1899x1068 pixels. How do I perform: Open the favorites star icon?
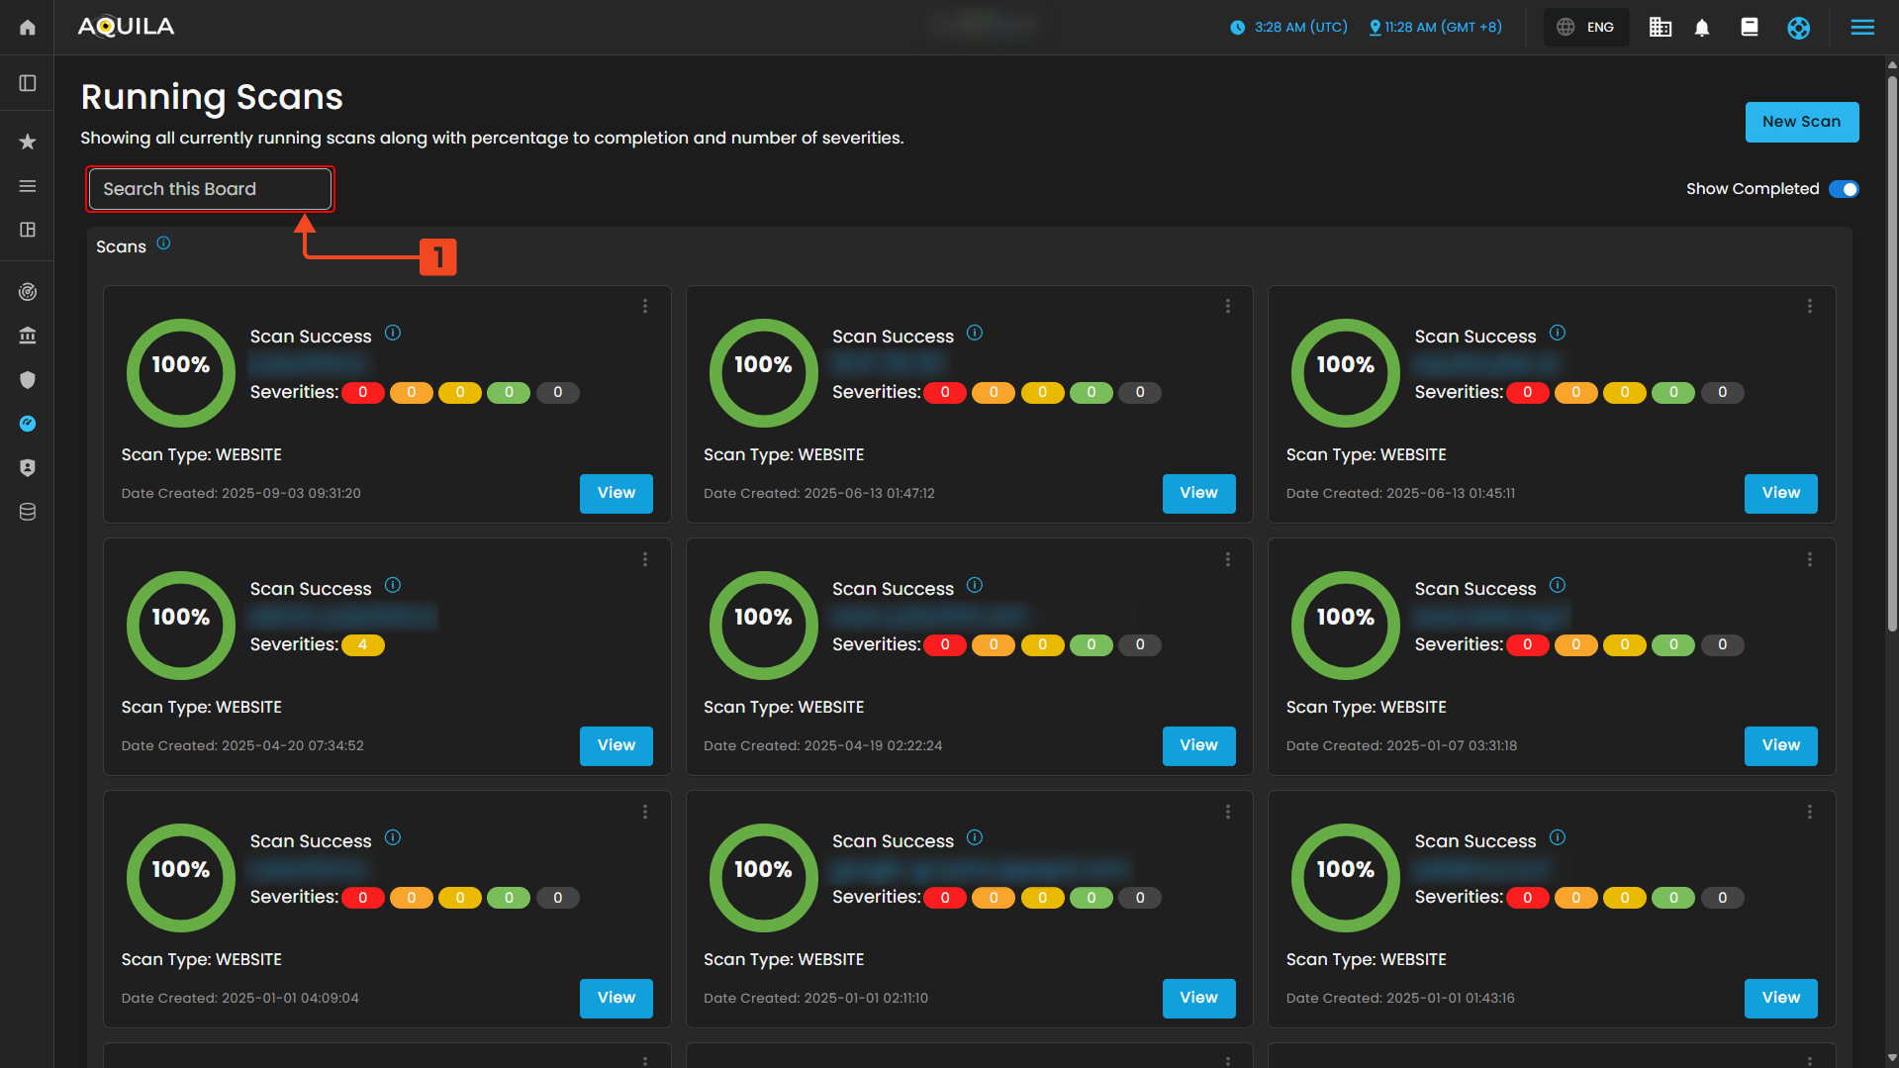pos(28,142)
